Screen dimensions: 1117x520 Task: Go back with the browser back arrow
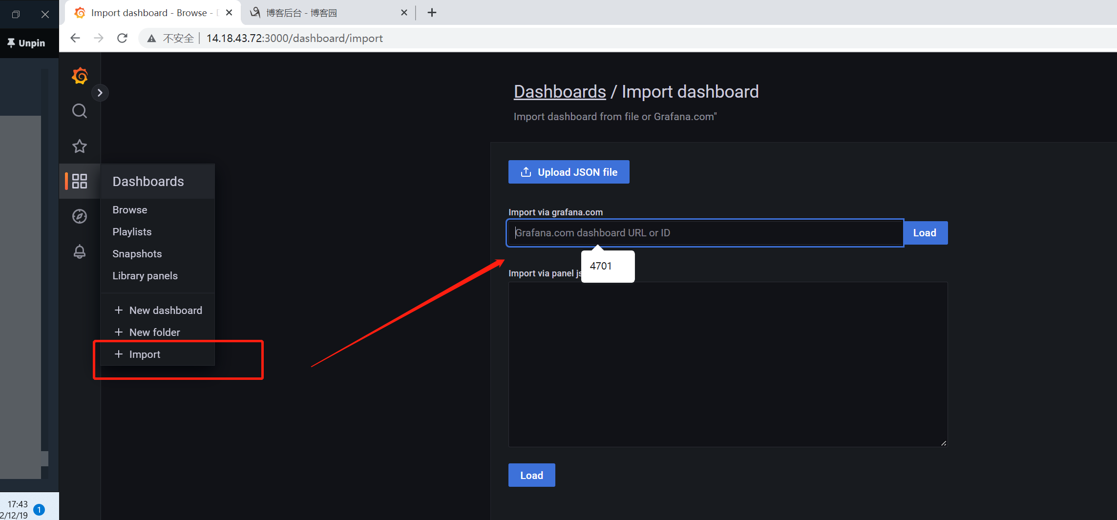pyautogui.click(x=75, y=38)
